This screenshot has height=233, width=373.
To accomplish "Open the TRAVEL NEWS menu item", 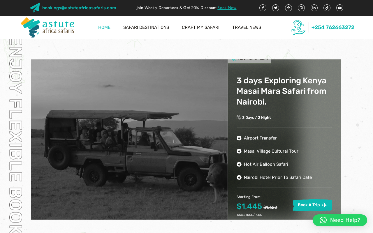I will [x=247, y=27].
